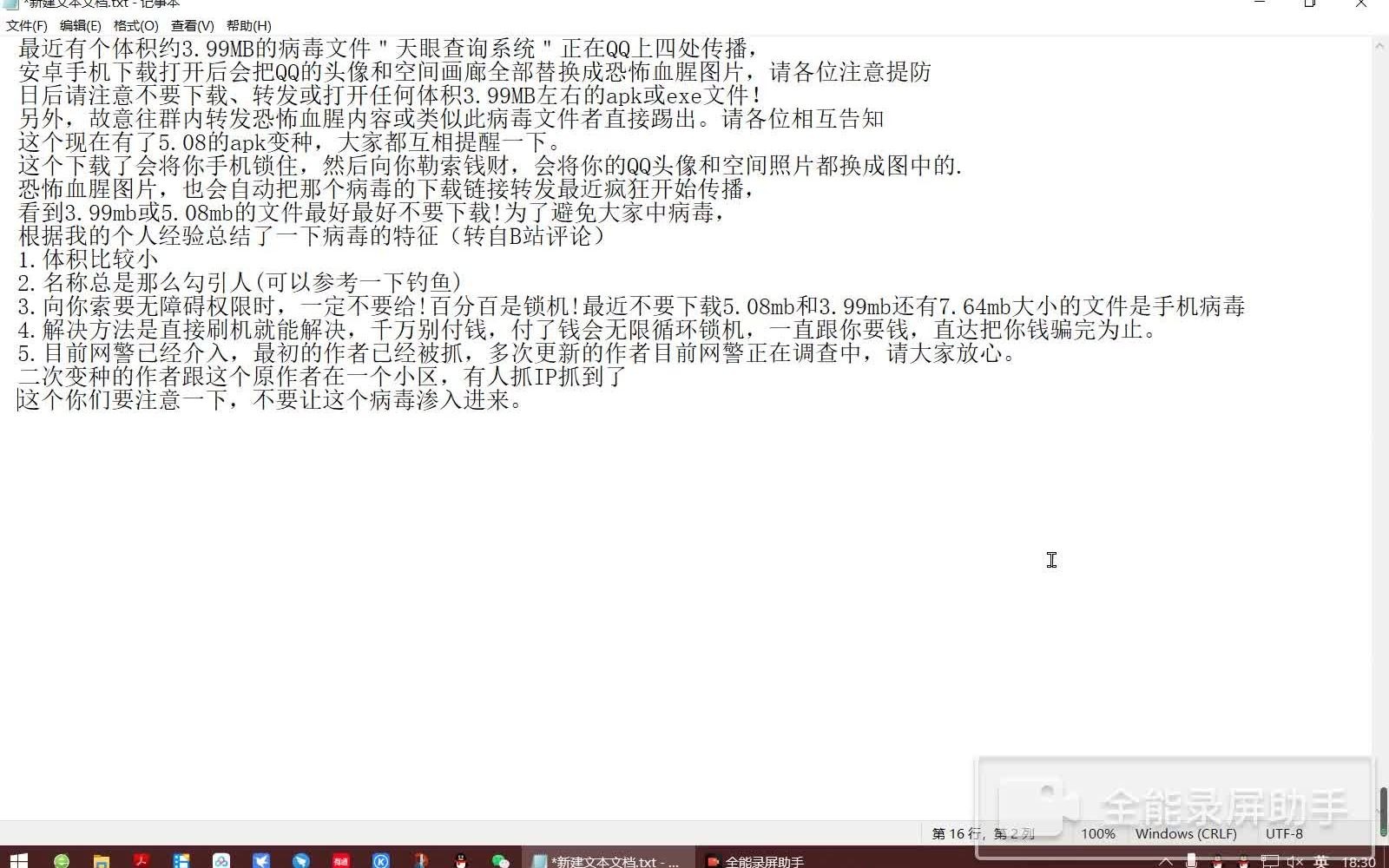Launch the red PDF reader taskbar icon
Image resolution: width=1389 pixels, height=868 pixels.
[141, 860]
